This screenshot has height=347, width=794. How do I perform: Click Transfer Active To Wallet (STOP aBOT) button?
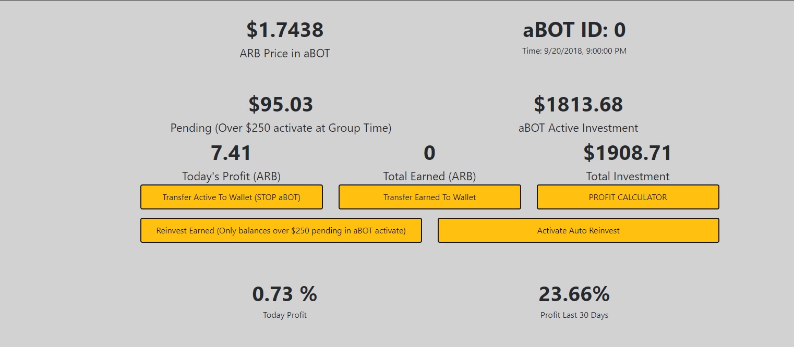[231, 197]
